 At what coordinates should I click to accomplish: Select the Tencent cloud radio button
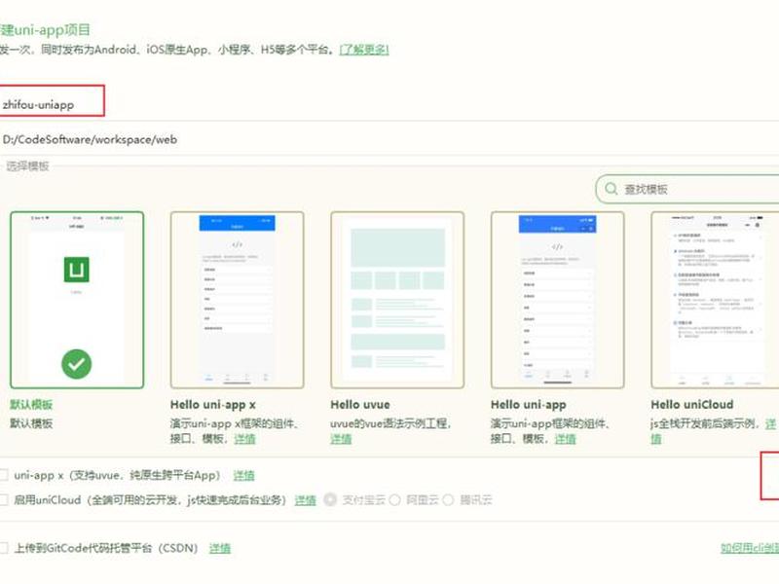448,499
